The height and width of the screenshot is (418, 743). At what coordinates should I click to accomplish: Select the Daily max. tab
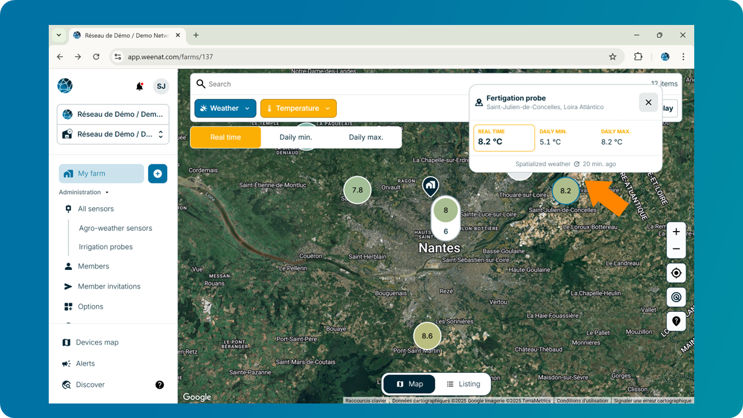pos(366,138)
